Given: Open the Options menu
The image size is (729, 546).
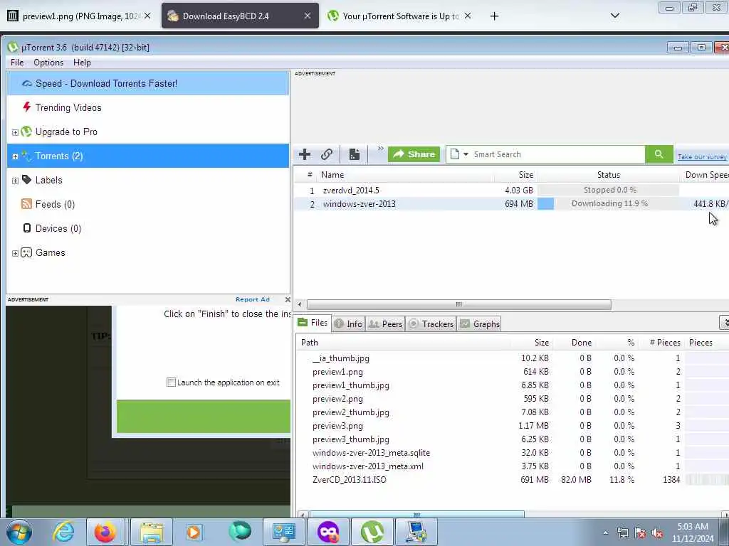Looking at the screenshot, I should pos(48,63).
